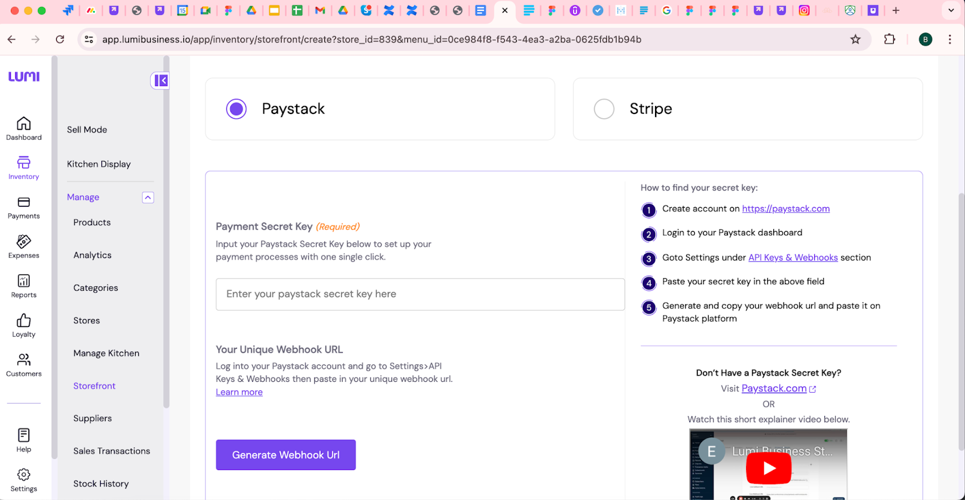Open Stores under Manage
965x500 pixels.
click(x=87, y=320)
